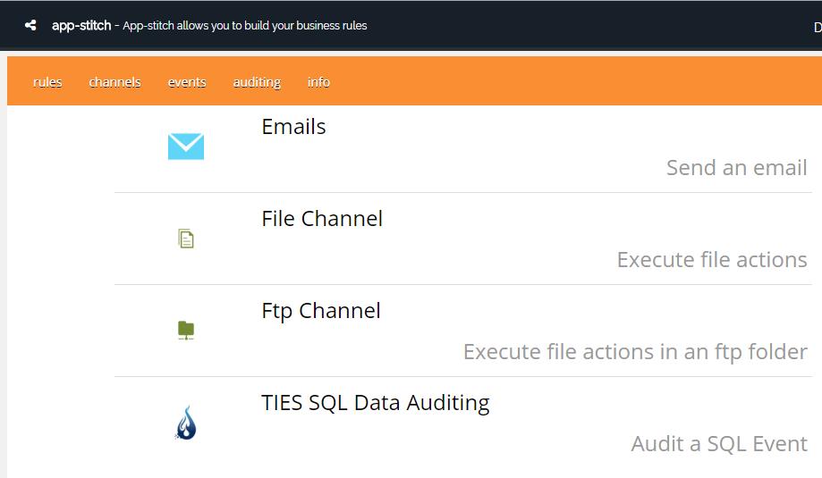Switch to the events page
Image resolution: width=822 pixels, height=478 pixels.
click(187, 82)
